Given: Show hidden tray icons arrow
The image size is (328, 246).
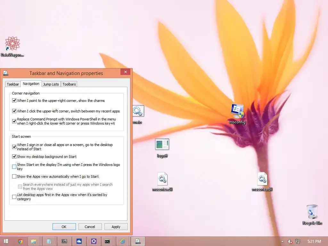Looking at the screenshot, I should [x=283, y=242].
